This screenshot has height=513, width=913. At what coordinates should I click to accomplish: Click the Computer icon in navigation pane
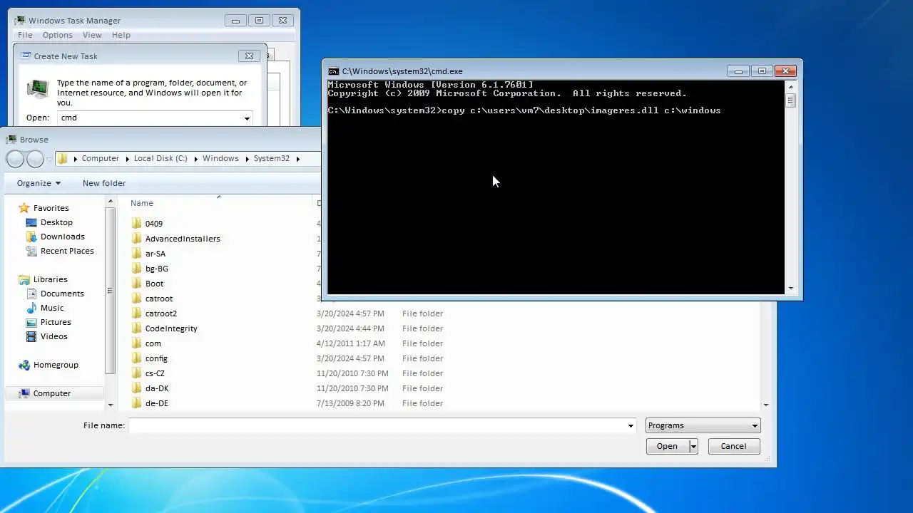pos(24,393)
